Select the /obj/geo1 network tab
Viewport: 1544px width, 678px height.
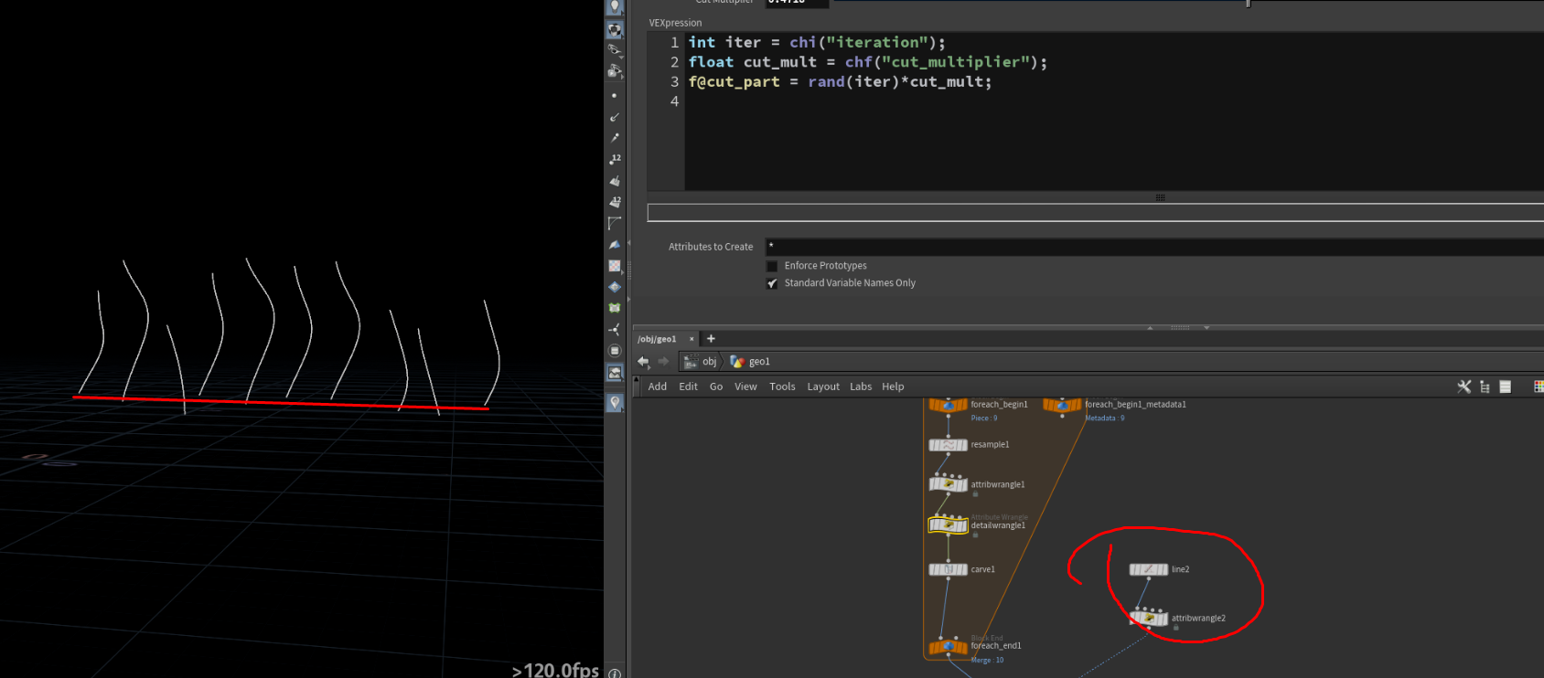click(658, 339)
